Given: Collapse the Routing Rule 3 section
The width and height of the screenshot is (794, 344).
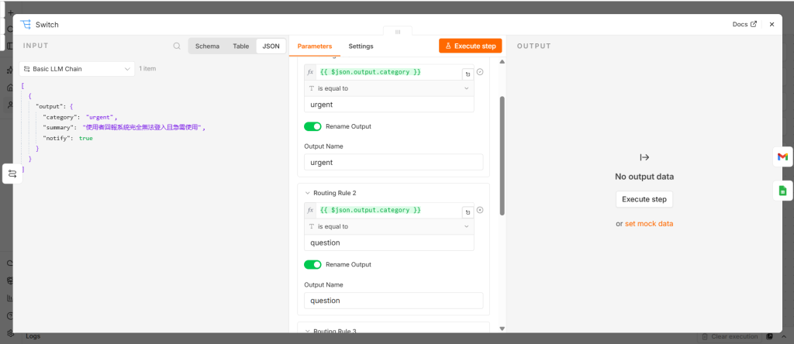Looking at the screenshot, I should pyautogui.click(x=307, y=332).
